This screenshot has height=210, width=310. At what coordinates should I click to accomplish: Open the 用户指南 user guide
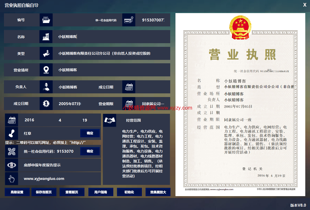(101, 192)
